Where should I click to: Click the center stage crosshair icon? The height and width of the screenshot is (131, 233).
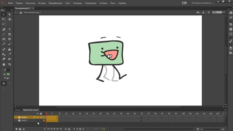(x=209, y=12)
